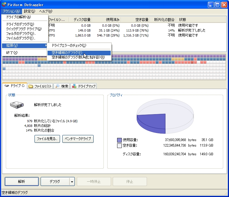Click the disabled 停止 button
The width and height of the screenshot is (229, 197).
pyautogui.click(x=130, y=181)
